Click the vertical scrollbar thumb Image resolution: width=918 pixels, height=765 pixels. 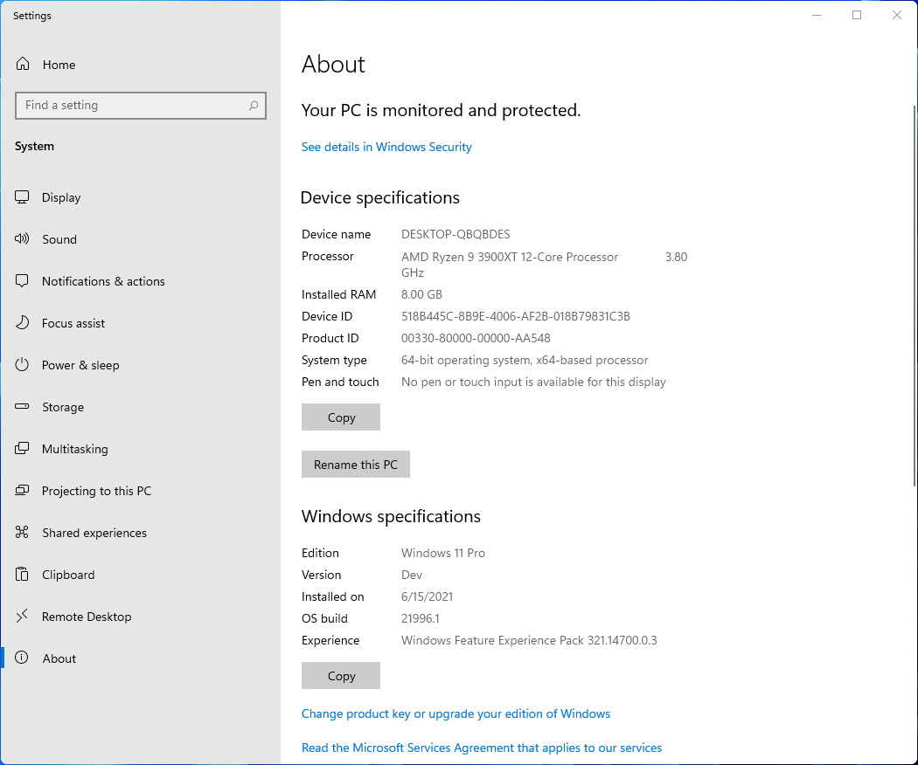(915, 295)
